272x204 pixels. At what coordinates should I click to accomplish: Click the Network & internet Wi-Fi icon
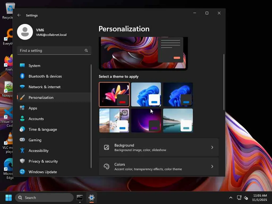tap(22, 87)
